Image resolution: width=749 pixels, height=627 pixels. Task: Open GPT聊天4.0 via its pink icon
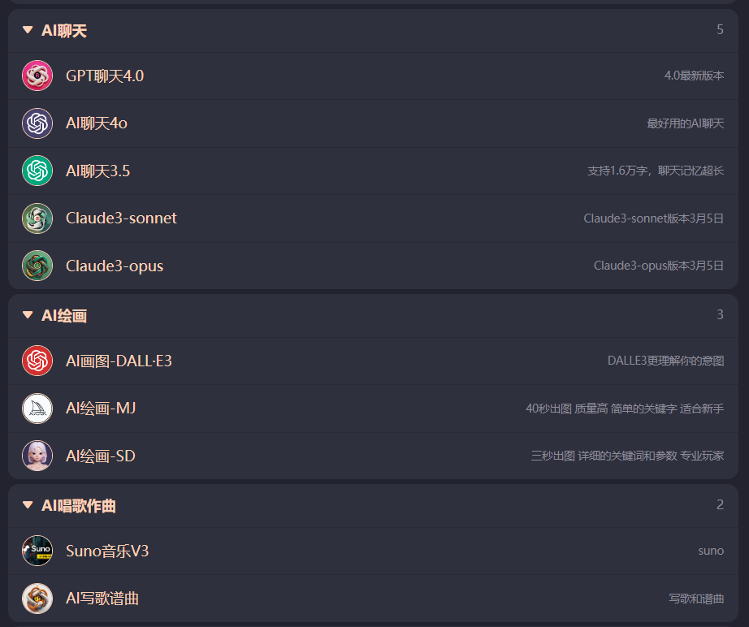(37, 76)
